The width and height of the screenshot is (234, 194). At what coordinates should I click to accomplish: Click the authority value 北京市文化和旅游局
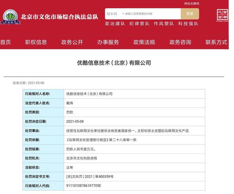coord(82,158)
